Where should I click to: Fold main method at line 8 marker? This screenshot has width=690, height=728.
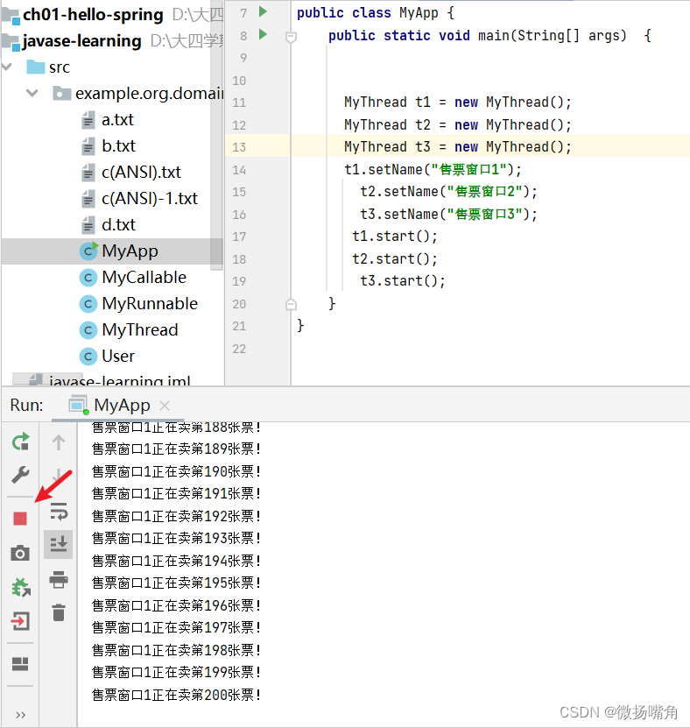(291, 37)
